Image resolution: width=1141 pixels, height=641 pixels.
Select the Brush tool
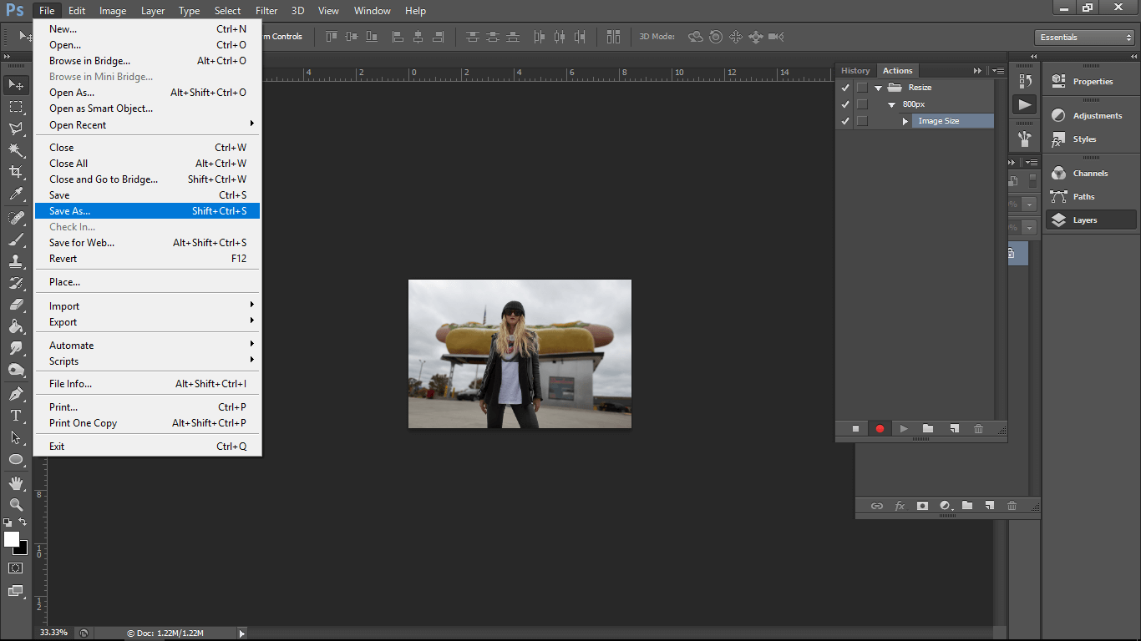15,240
